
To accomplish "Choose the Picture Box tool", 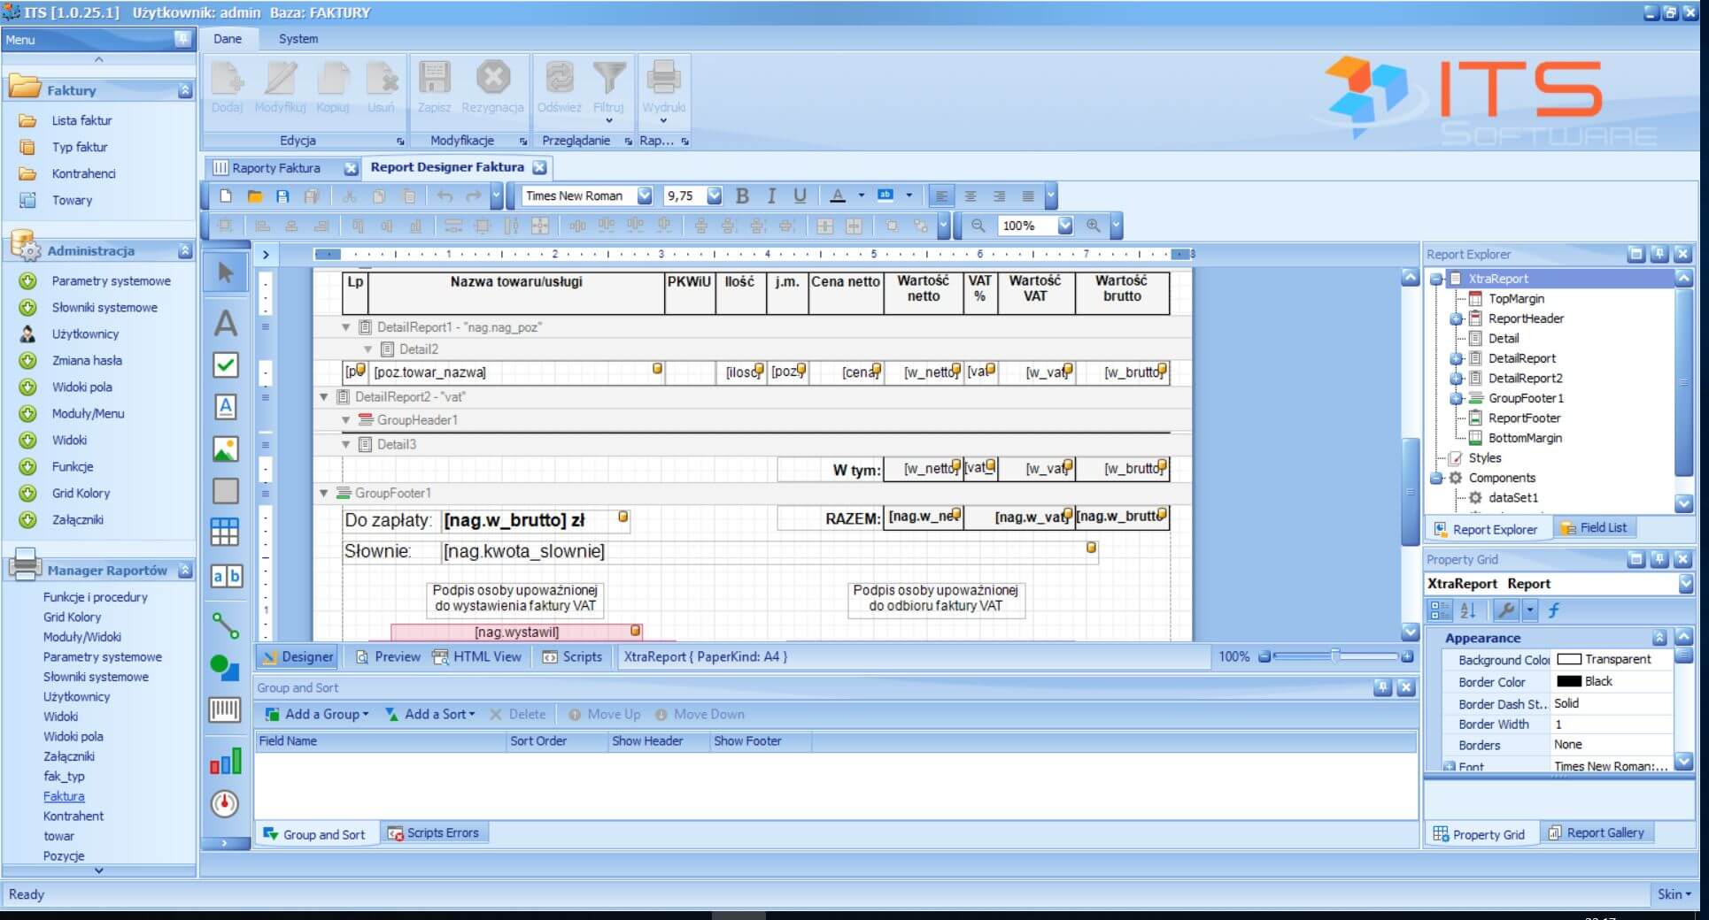I will pyautogui.click(x=225, y=449).
